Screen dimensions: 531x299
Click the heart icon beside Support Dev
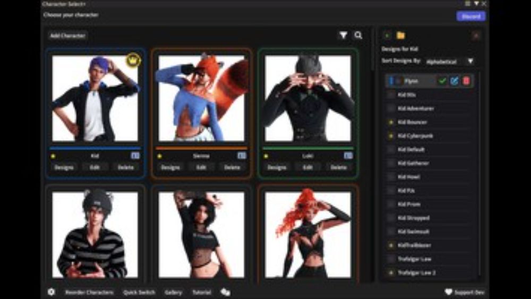point(448,292)
